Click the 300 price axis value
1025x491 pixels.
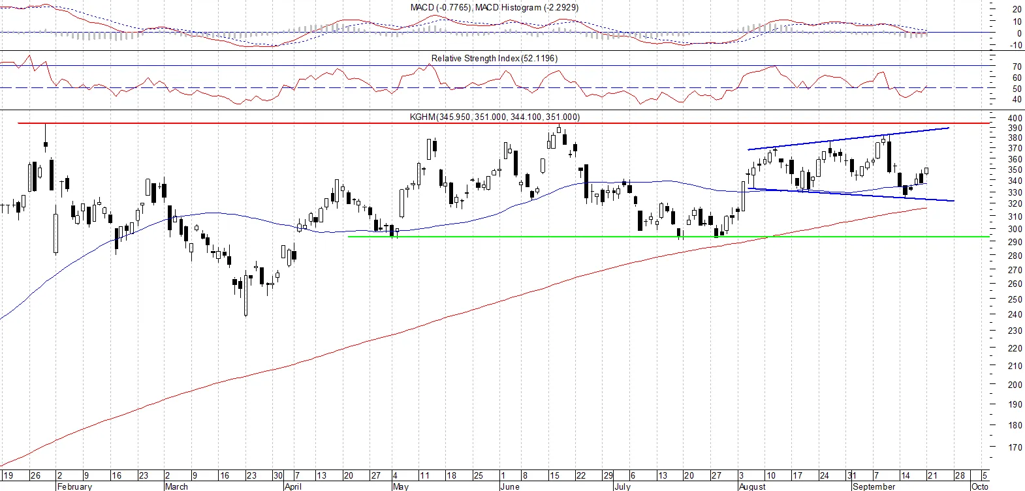click(1015, 229)
